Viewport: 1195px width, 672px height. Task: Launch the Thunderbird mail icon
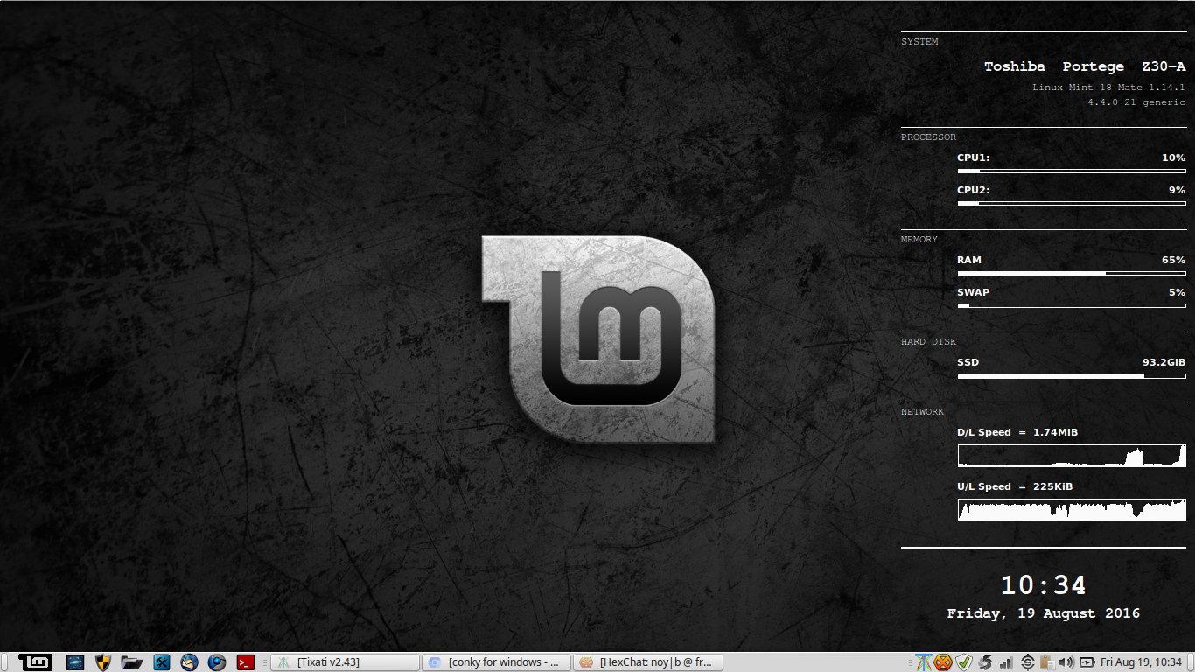(x=189, y=662)
